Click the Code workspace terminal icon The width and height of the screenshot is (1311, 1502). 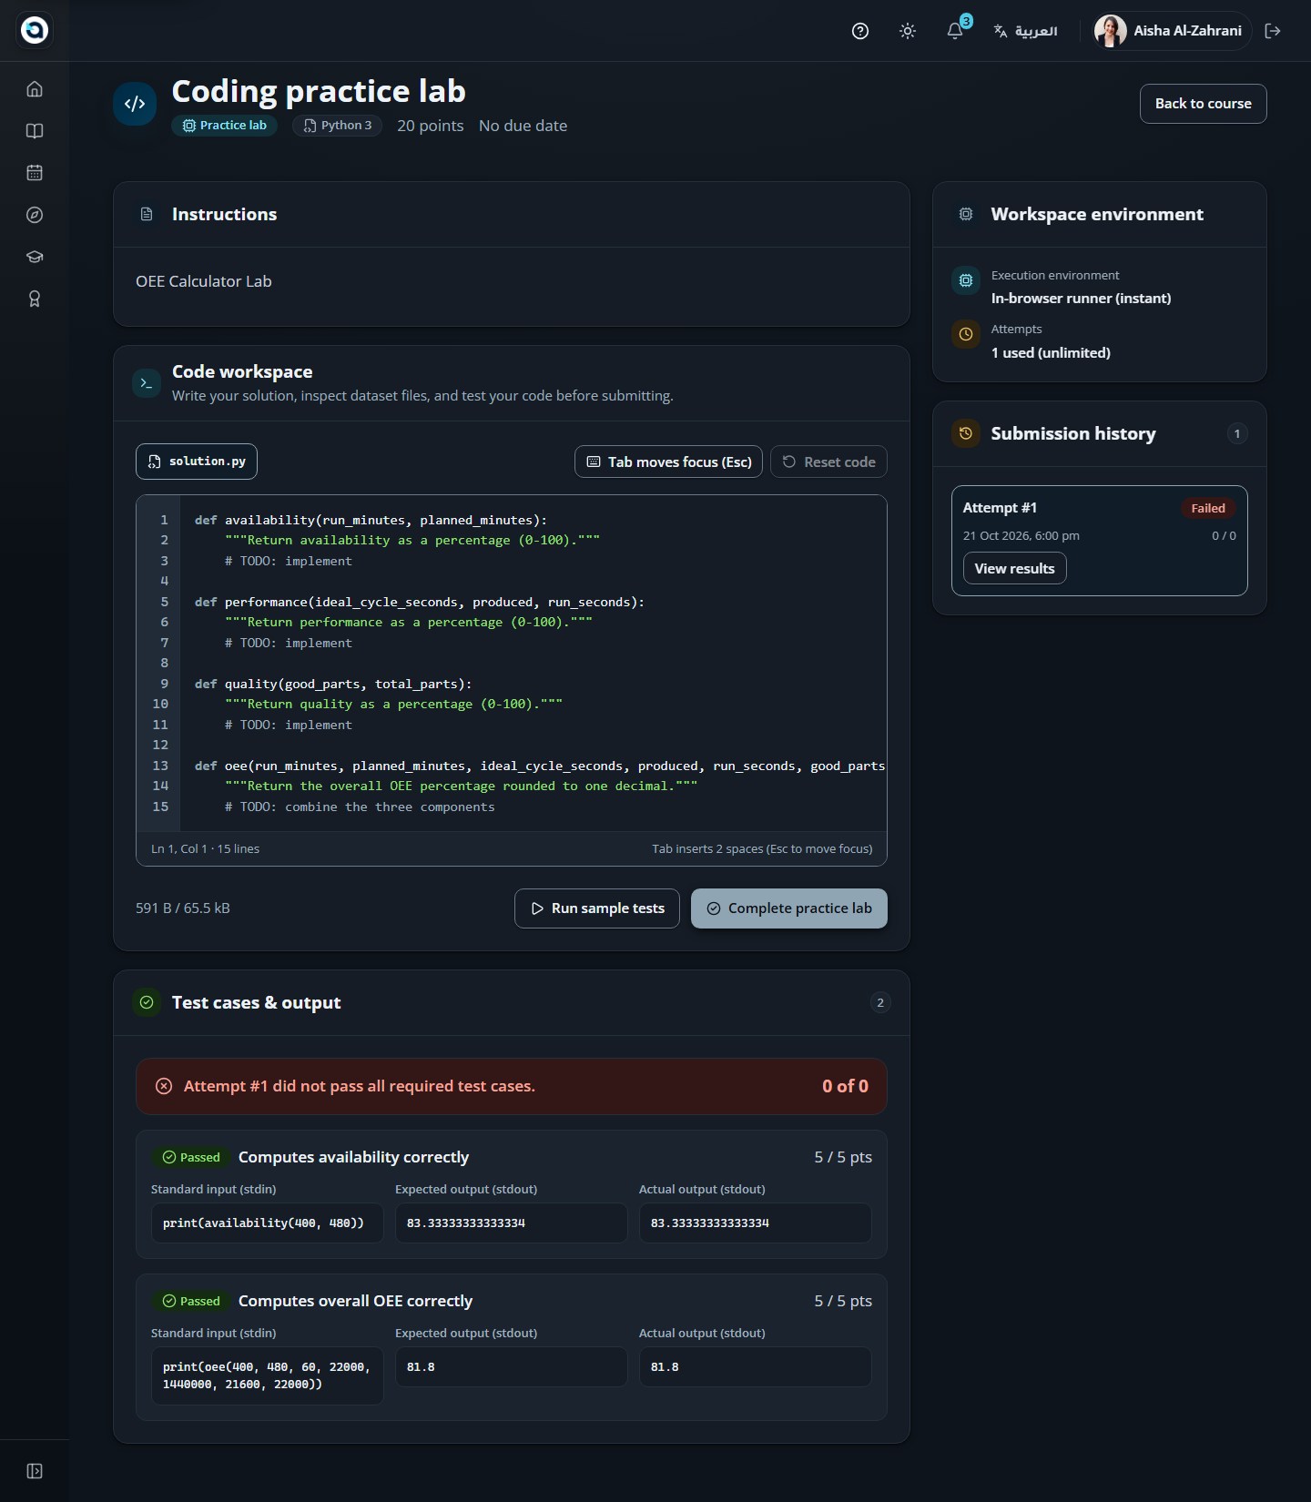[x=147, y=383]
